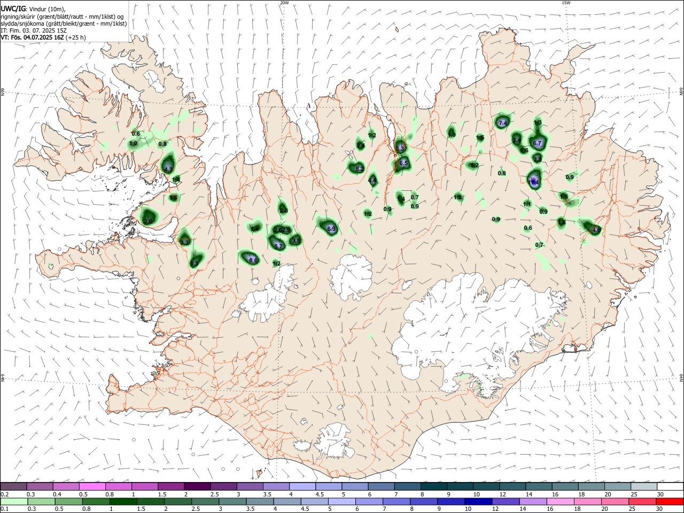Screen dimensions: 684x513
Task: Click the palest green 0.1 swatch in bottom legend row
Action: [14, 502]
